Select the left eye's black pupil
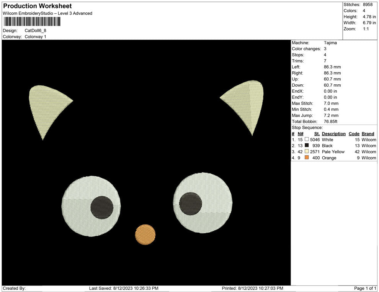The width and height of the screenshot is (379, 292). click(102, 207)
